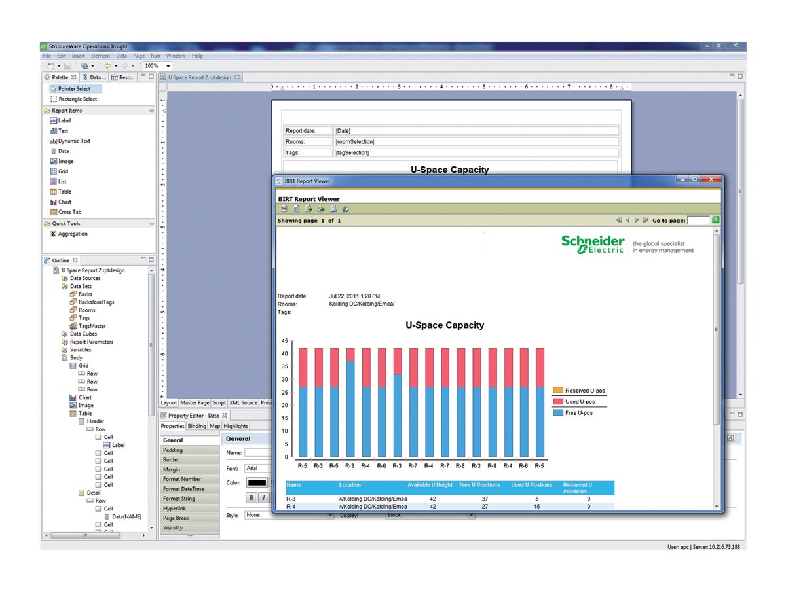
Task: Click the green Go to page button
Action: tap(714, 220)
